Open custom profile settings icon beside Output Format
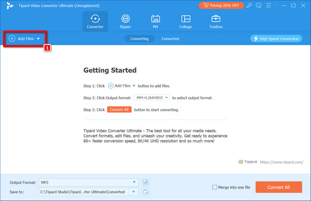The width and height of the screenshot is (311, 201). pyautogui.click(x=146, y=182)
